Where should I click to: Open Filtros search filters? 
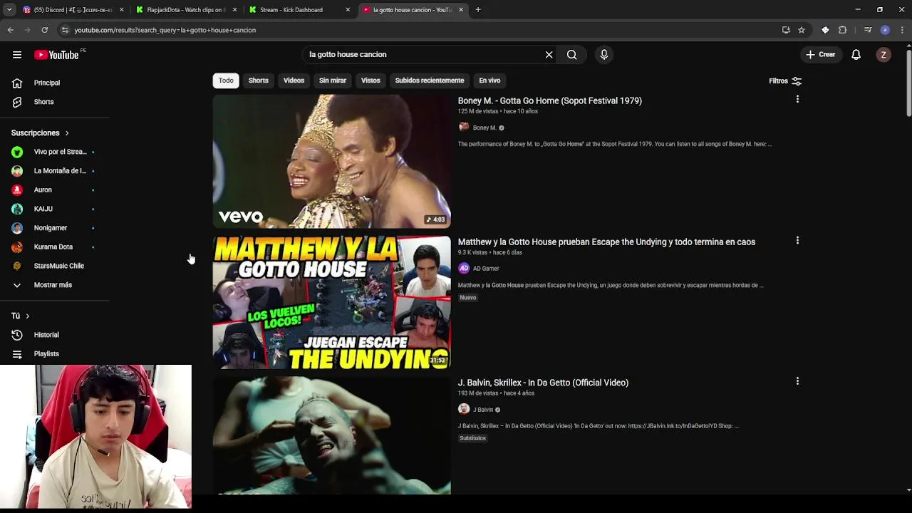(785, 81)
